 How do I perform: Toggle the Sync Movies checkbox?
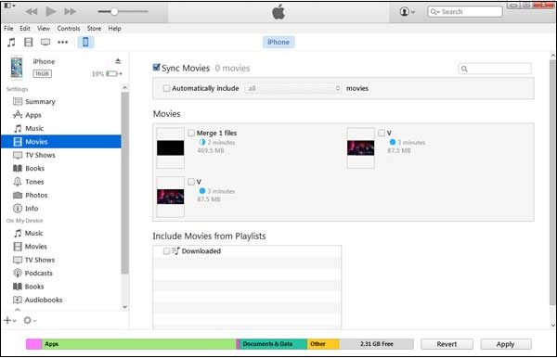pos(156,67)
